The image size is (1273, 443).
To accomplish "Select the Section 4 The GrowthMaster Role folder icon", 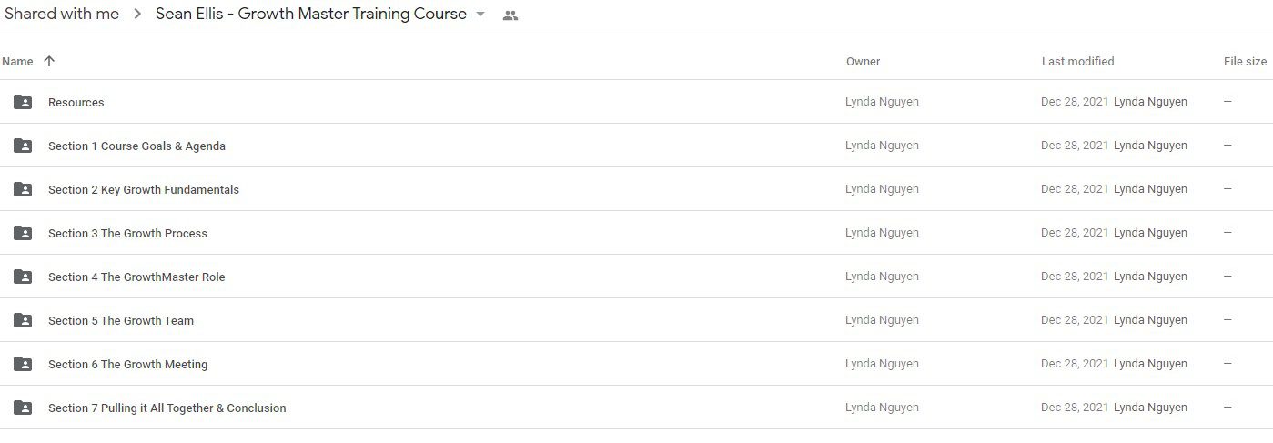I will [23, 277].
